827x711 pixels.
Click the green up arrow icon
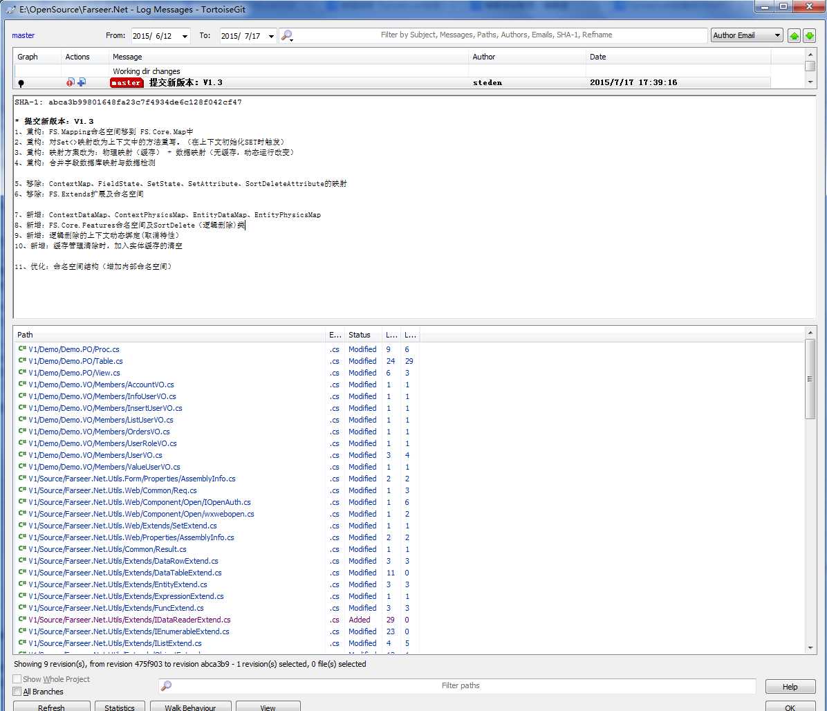794,36
